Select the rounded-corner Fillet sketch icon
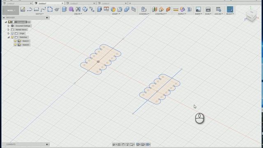Screen dimensions: 263x148 [50, 9]
